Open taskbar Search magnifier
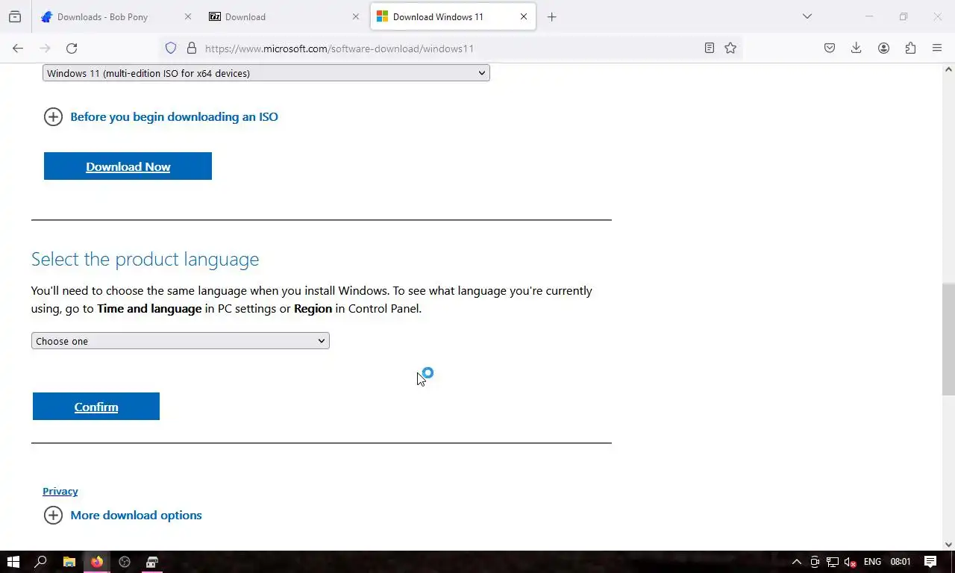This screenshot has width=955, height=573. pyautogui.click(x=41, y=562)
